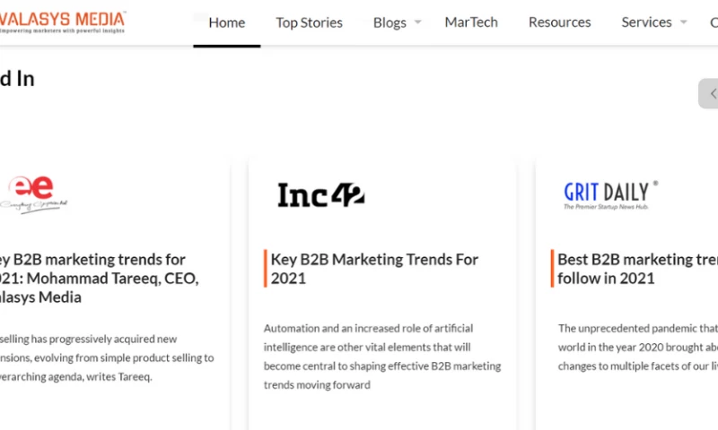Expand the Blogs dropdown arrow

tap(418, 22)
